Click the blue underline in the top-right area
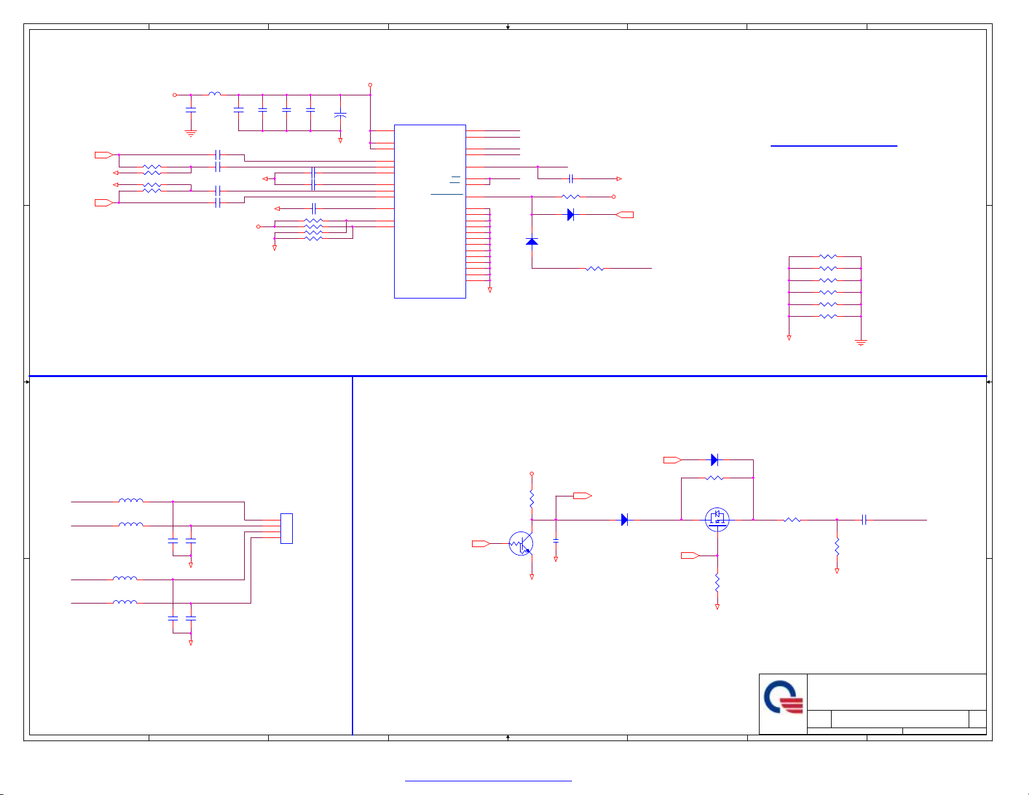The width and height of the screenshot is (1029, 795). pyautogui.click(x=834, y=146)
